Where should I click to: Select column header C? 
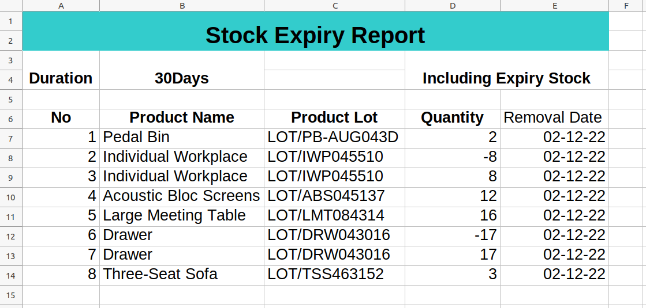click(x=334, y=6)
